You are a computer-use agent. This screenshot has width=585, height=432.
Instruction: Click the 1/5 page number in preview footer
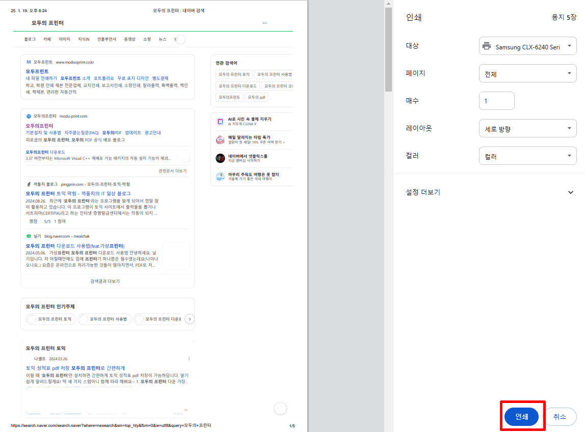pos(292,426)
